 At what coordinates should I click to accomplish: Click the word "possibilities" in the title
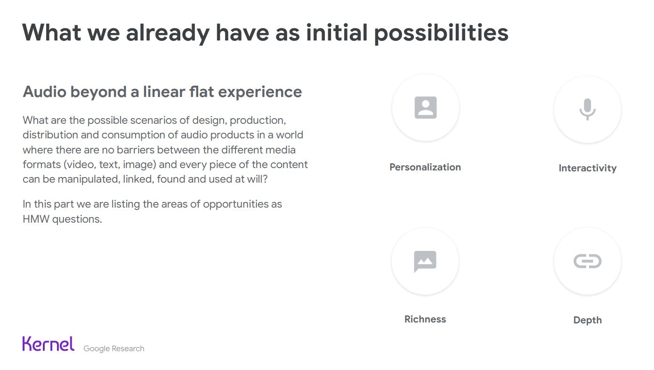click(441, 32)
